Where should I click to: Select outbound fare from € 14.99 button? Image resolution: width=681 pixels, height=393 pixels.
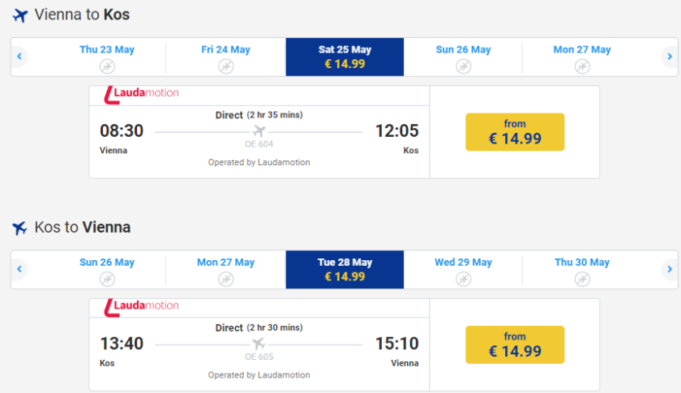[515, 132]
